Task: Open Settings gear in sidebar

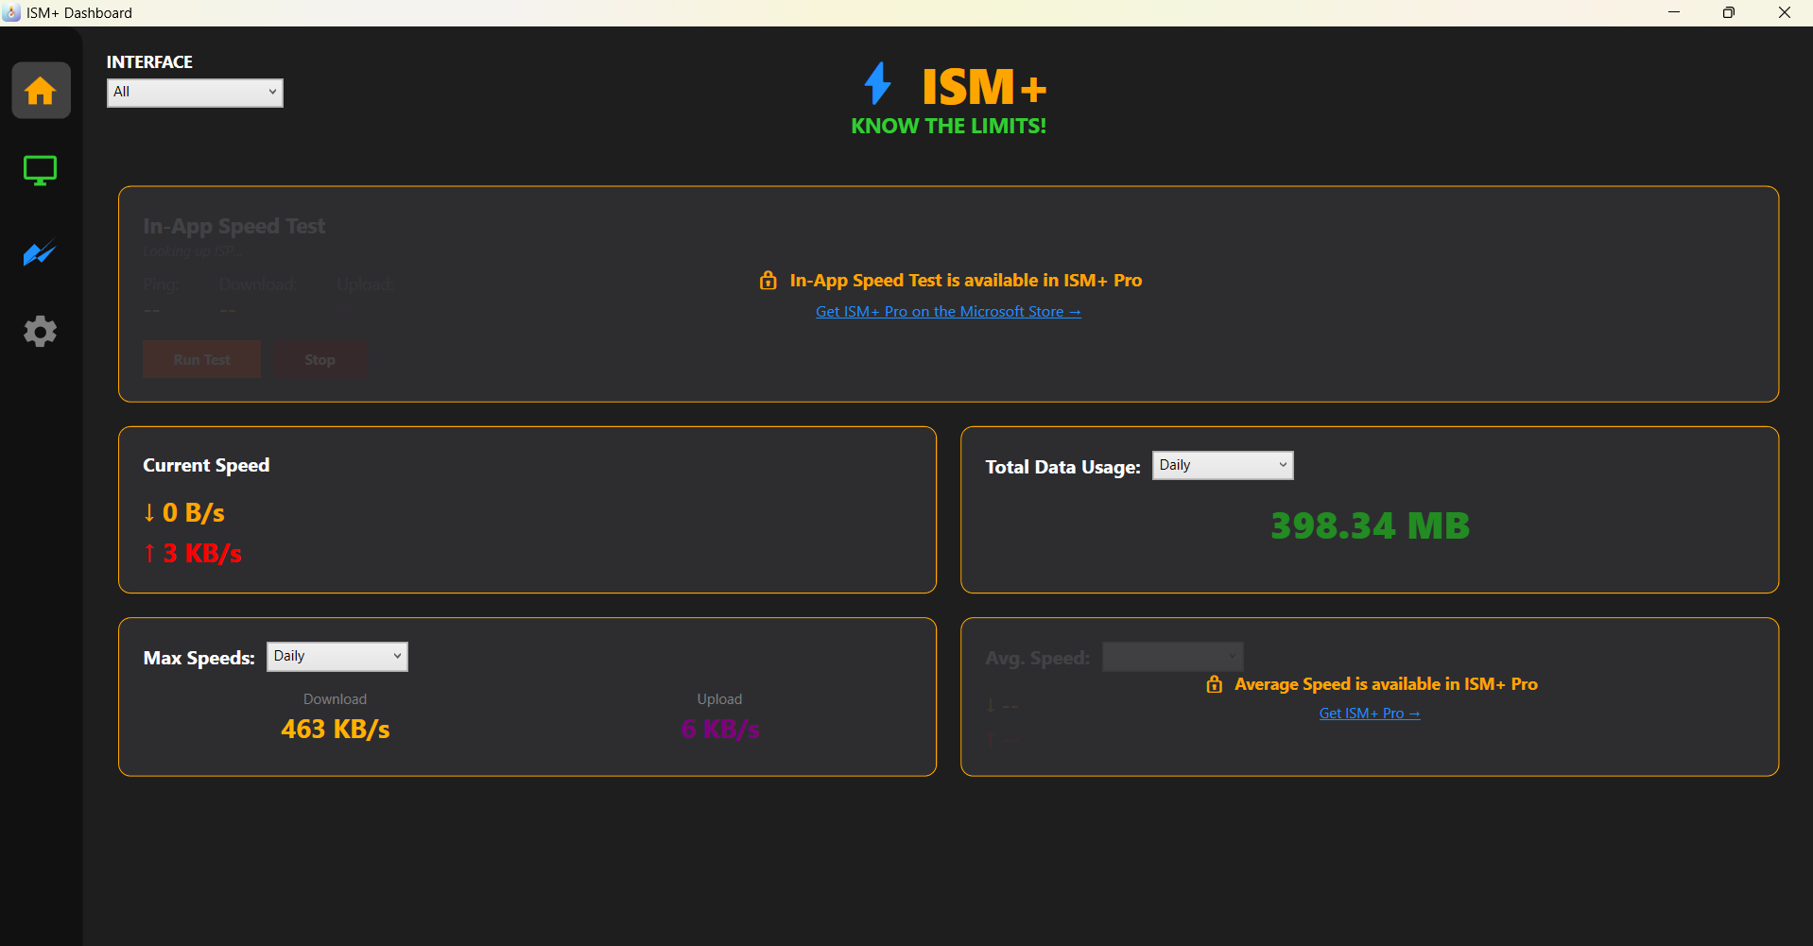Action: (40, 332)
